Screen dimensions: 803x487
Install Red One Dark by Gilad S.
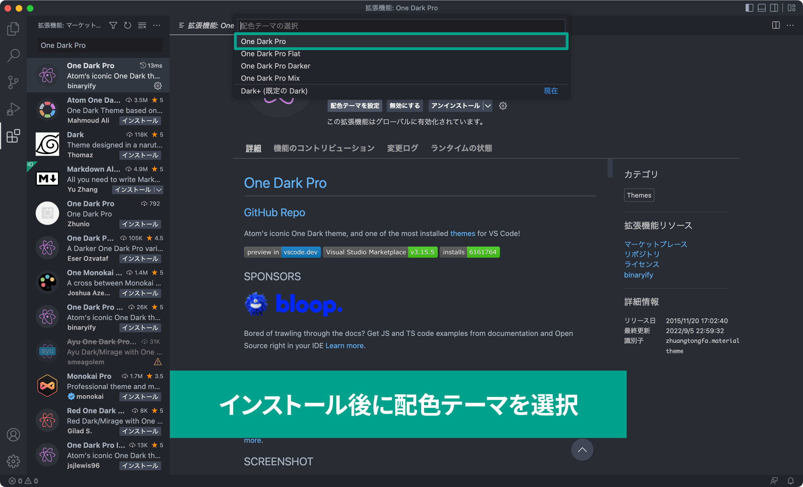click(x=140, y=431)
